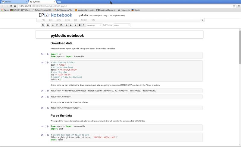Cut the selected cell with scissors icon
Image resolution: width=241 pixels, height=147 pixels.
(53, 25)
